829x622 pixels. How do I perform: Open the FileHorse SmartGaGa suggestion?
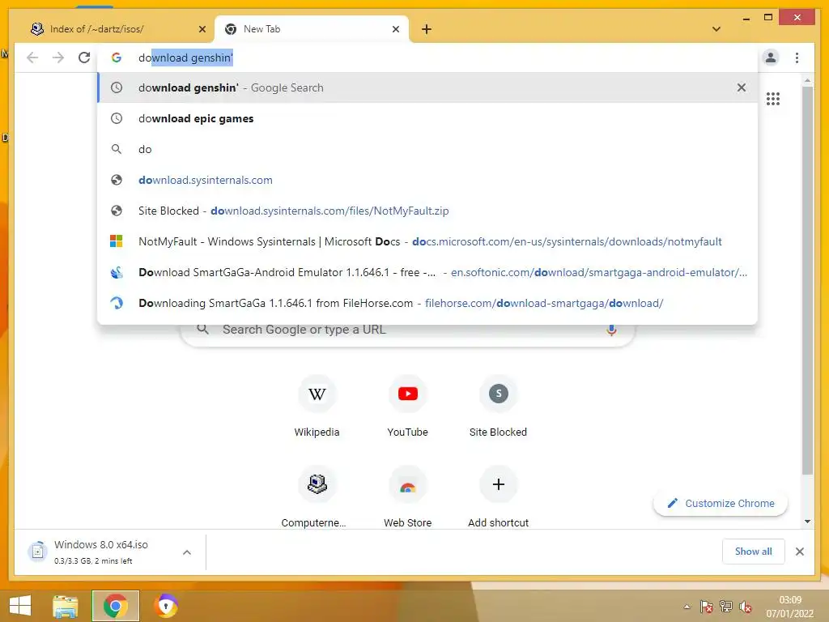427,303
